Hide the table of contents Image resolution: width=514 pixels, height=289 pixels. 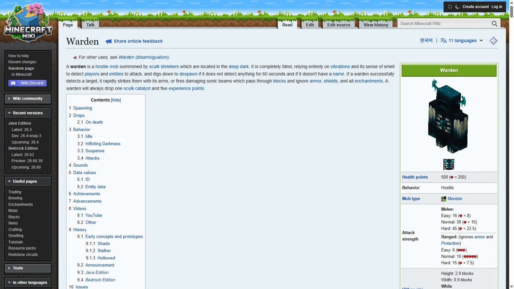pos(116,100)
